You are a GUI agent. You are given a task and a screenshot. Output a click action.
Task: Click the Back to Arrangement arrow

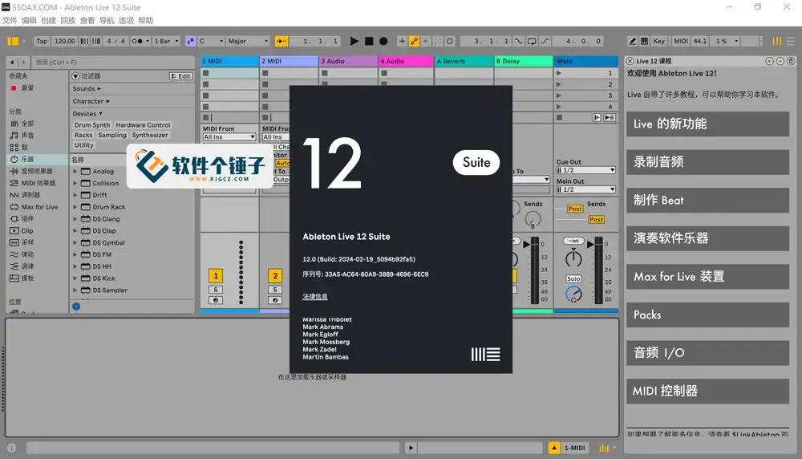pyautogui.click(x=426, y=41)
